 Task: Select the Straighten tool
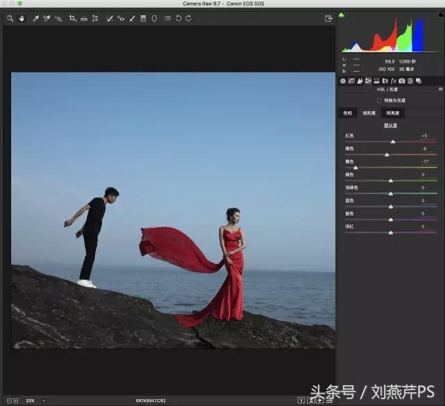click(x=84, y=19)
